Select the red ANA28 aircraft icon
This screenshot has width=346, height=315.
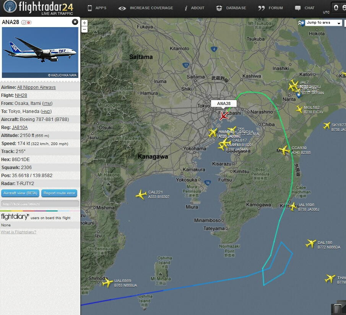tap(224, 116)
